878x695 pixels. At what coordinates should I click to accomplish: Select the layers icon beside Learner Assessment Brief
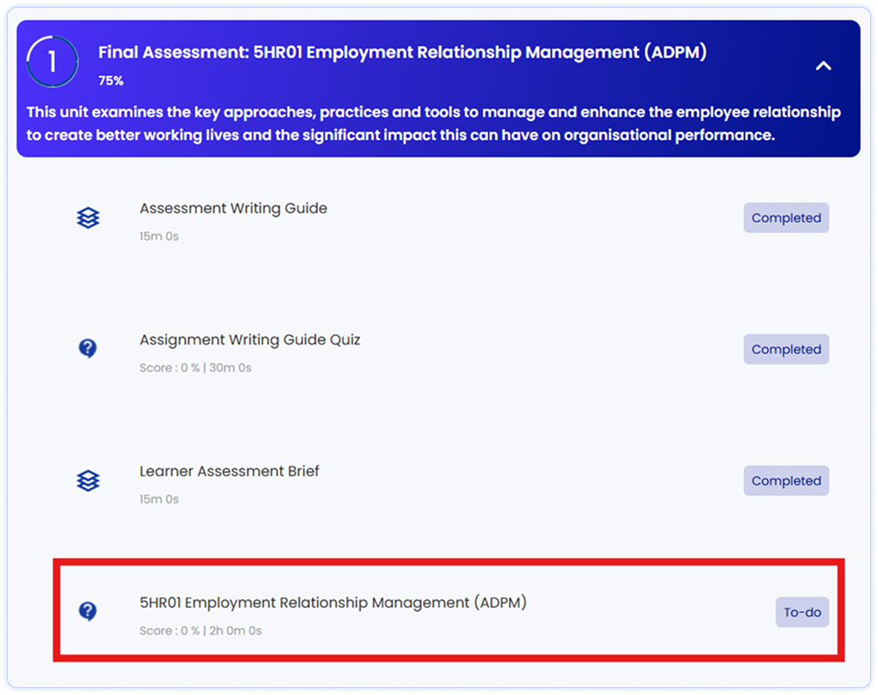click(x=88, y=480)
